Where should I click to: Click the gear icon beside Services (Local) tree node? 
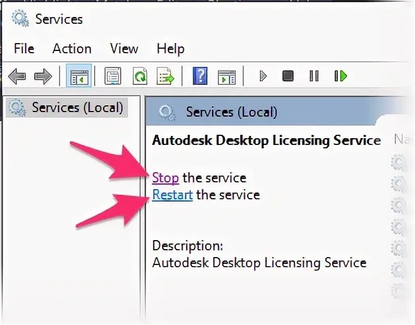click(x=17, y=108)
